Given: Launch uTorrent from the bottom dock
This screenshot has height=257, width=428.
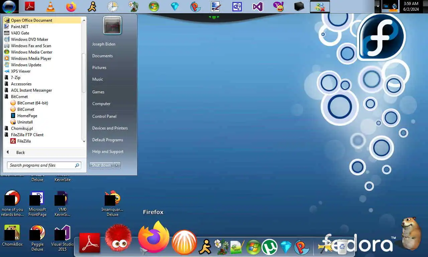Looking at the screenshot, I should click(270, 247).
